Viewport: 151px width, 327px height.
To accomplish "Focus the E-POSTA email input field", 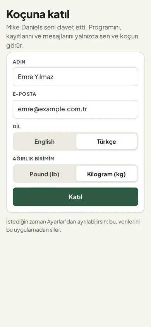I will click(x=75, y=109).
